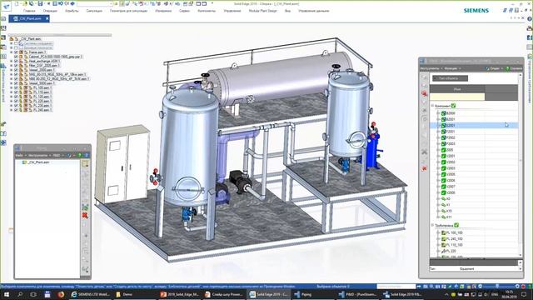Select V2008 row in component list
This screenshot has height=300, width=533.
point(474,192)
